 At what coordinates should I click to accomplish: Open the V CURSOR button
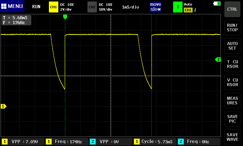[x=232, y=82]
